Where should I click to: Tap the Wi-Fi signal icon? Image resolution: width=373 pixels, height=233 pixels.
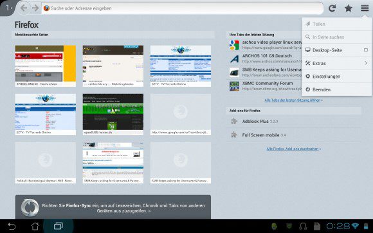pyautogui.click(x=355, y=226)
